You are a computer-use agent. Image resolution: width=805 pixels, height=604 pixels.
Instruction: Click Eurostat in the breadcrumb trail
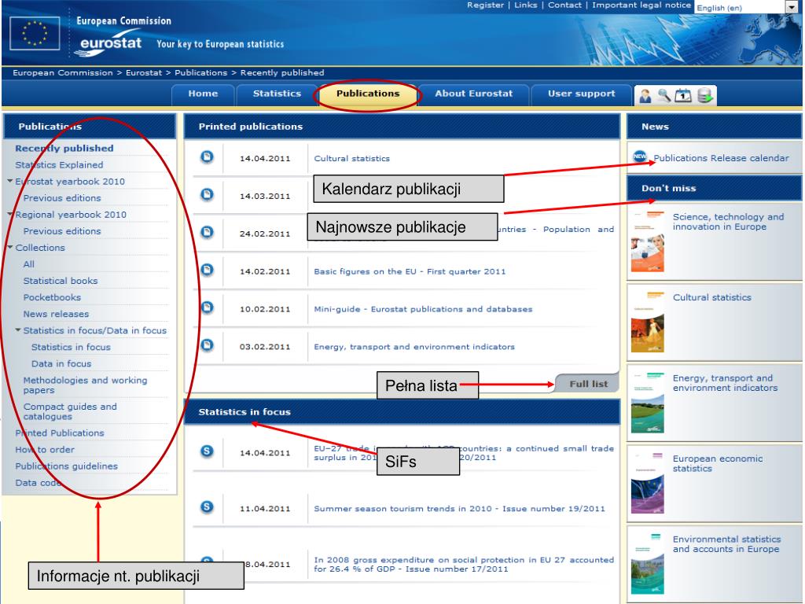point(144,73)
